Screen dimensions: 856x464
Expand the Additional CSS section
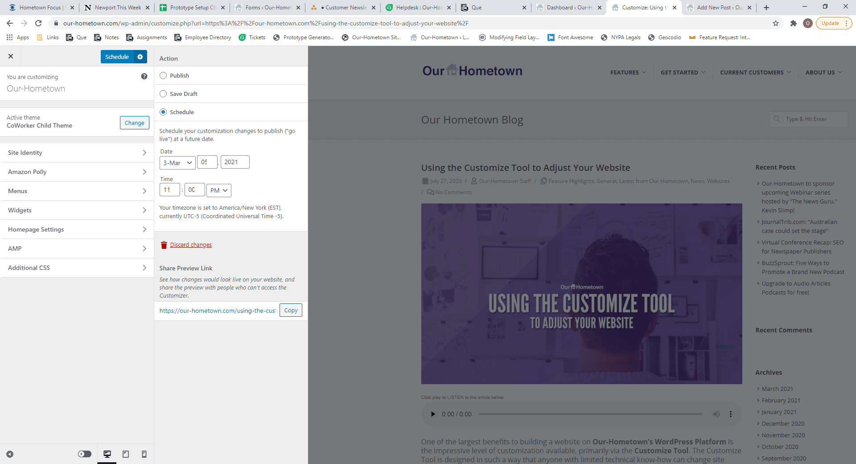pyautogui.click(x=77, y=268)
